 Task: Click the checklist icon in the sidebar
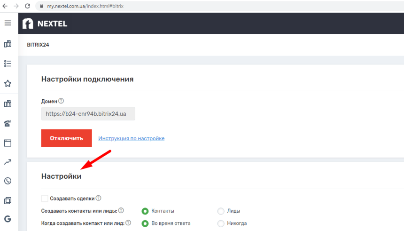click(x=8, y=64)
